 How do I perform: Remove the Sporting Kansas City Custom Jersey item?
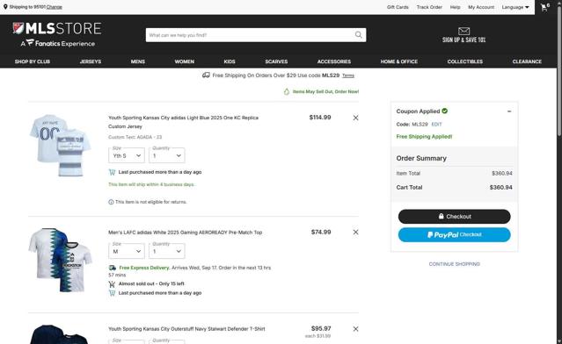pos(355,118)
